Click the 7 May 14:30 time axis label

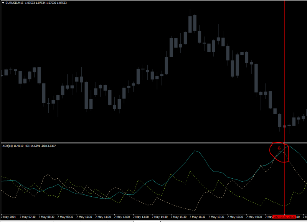coord(160,217)
